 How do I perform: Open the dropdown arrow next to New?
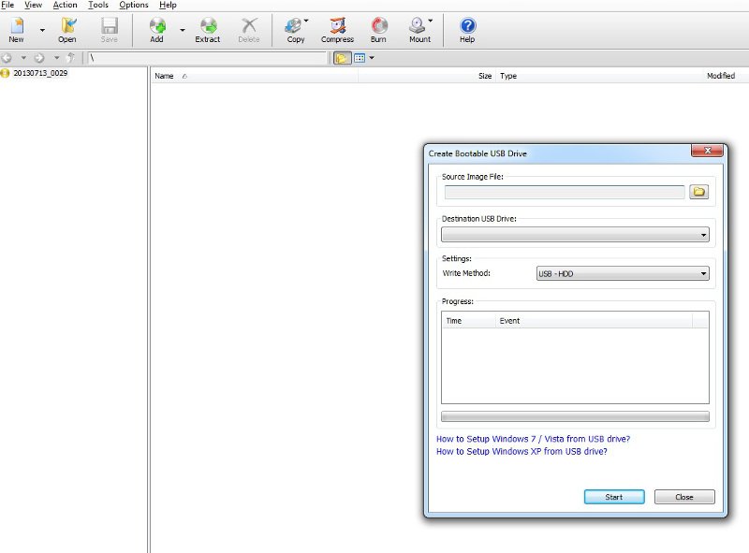(42, 30)
